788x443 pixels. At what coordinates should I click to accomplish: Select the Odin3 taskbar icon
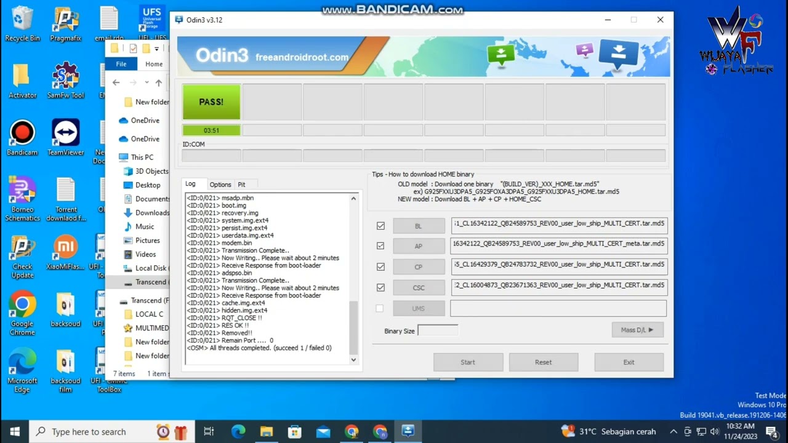[x=408, y=431]
